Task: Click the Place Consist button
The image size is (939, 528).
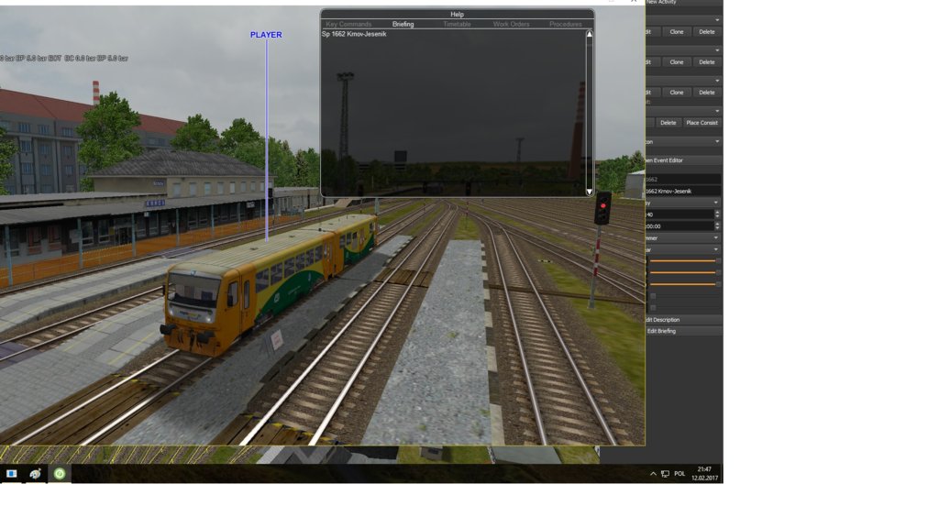Action: [x=702, y=122]
